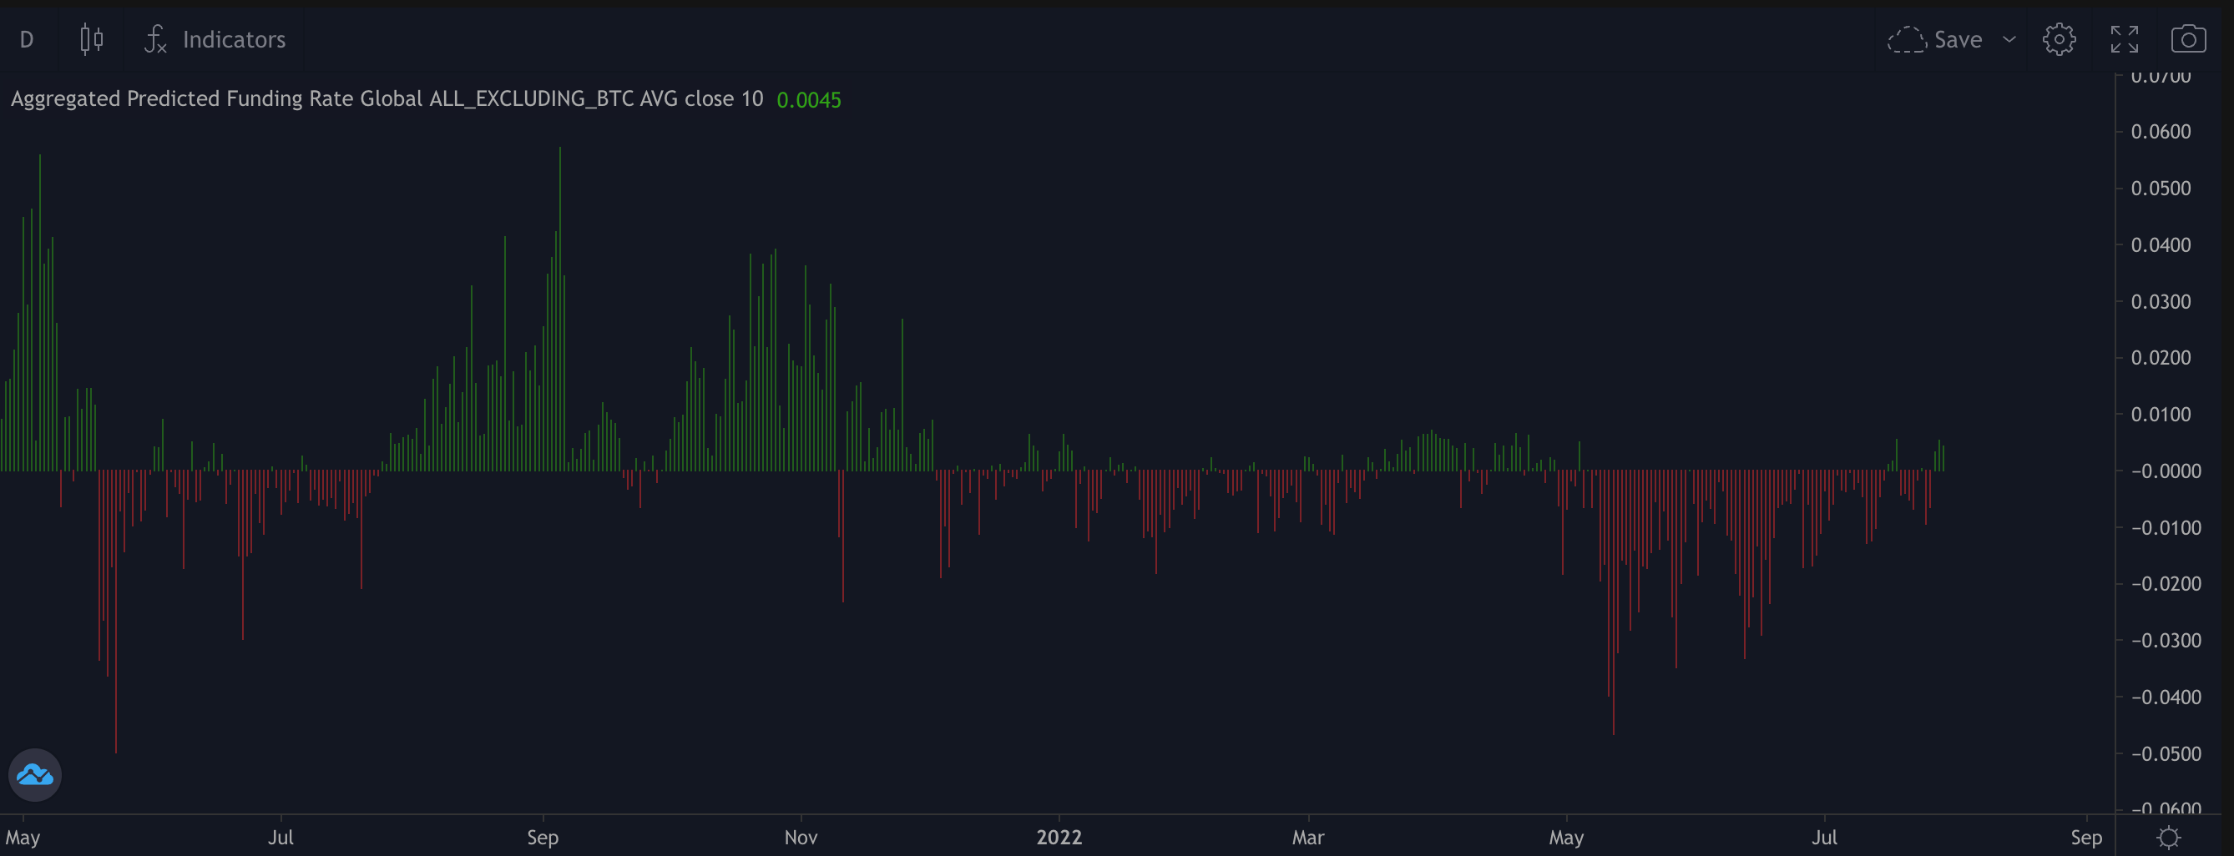Viewport: 2234px width, 856px height.
Task: Open chart settings gear in top toolbar
Action: (2059, 39)
